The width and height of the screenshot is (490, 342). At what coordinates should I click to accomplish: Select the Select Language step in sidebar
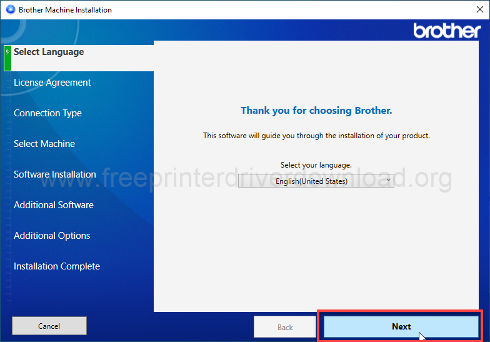49,52
